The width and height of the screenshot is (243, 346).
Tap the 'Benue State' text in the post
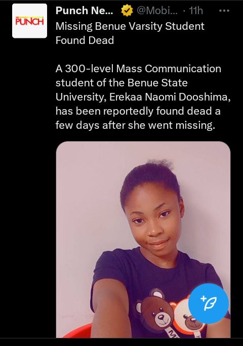[157, 83]
